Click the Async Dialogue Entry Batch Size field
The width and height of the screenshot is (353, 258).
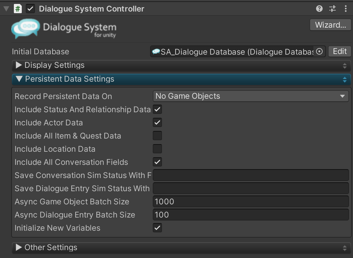[x=251, y=215]
